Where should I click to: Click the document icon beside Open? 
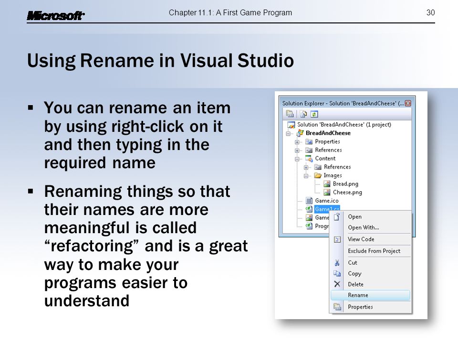click(x=337, y=217)
